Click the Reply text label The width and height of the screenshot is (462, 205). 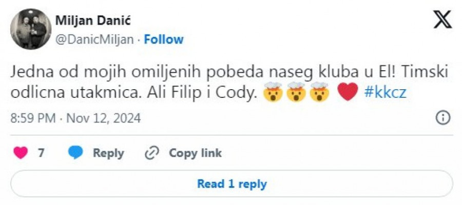(x=108, y=153)
